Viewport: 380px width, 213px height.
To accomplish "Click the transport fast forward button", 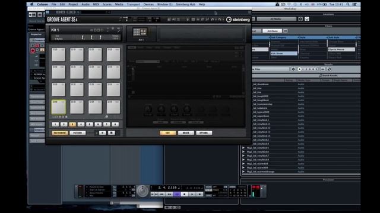I will tap(169, 194).
